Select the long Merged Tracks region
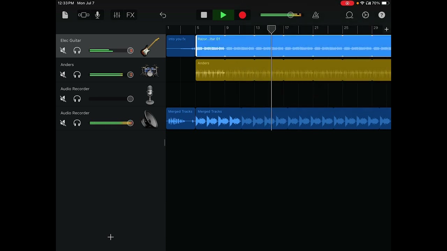The image size is (447, 251). click(293, 119)
